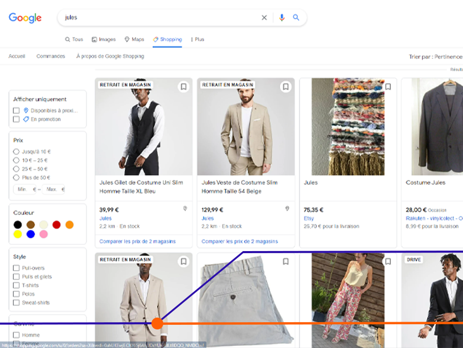Image resolution: width=463 pixels, height=348 pixels.
Task: Bookmark the Jules Gilet de Costume product
Action: coord(183,87)
